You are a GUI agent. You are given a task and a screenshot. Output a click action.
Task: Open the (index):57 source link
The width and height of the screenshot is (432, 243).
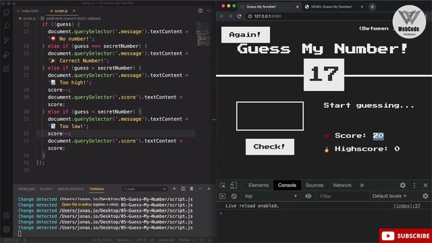click(407, 206)
